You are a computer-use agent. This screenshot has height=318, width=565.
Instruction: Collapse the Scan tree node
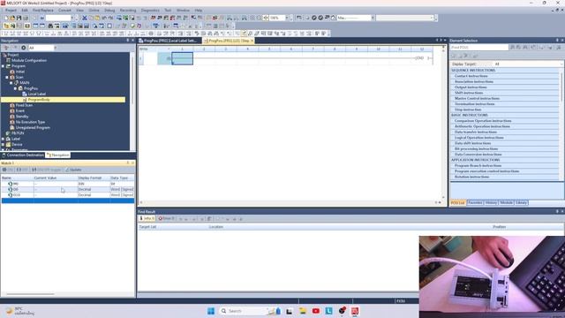7,77
